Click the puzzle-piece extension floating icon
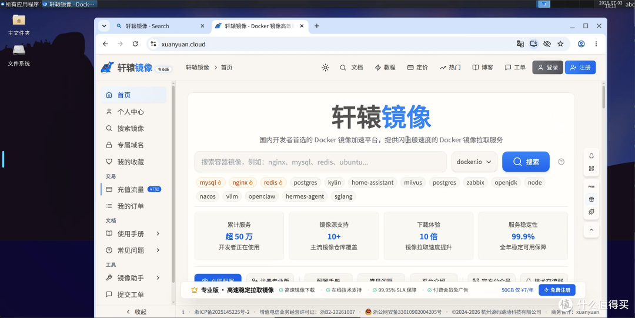The image size is (635, 318). click(591, 212)
